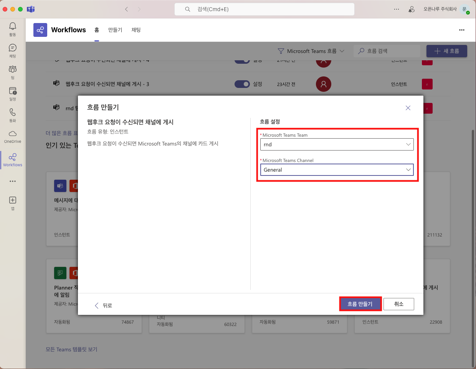
Task: Open the Microsoft Teams 흐름 filter dropdown
Action: (x=311, y=51)
